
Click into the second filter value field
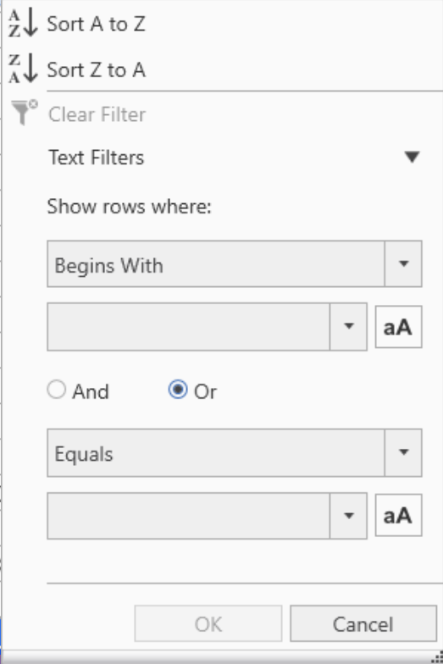coord(188,516)
